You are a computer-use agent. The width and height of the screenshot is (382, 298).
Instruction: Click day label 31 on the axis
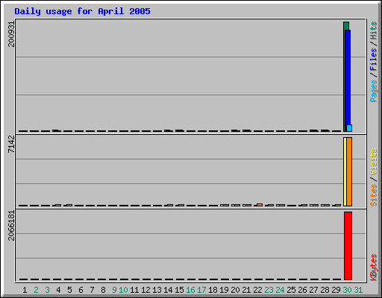pos(358,290)
